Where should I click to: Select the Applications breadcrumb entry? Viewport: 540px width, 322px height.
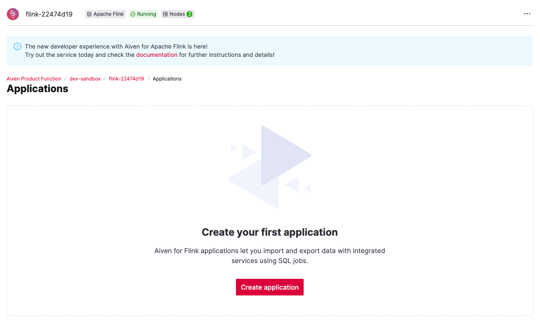167,78
